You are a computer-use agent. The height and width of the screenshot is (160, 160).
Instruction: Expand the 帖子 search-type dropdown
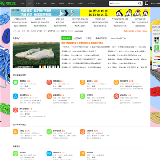click(x=112, y=4)
